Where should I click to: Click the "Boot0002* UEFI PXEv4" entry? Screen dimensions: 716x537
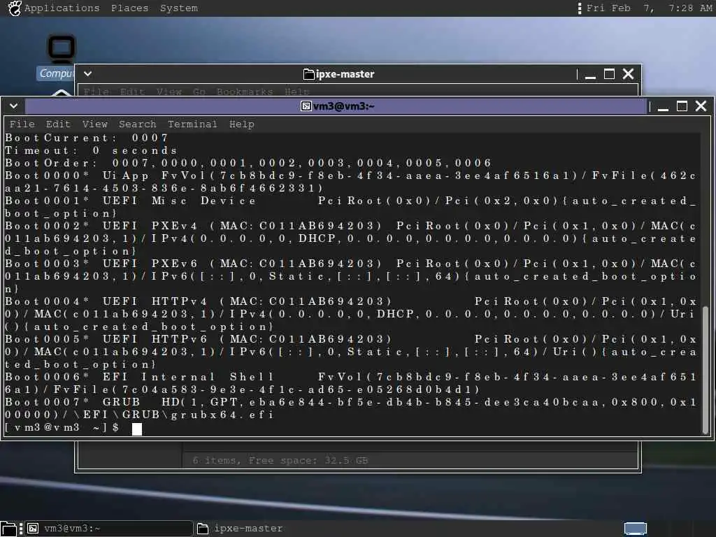click(351, 238)
